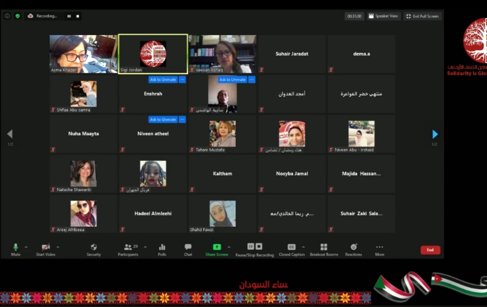
Task: Toggle Closed Caption on
Action: (x=292, y=246)
